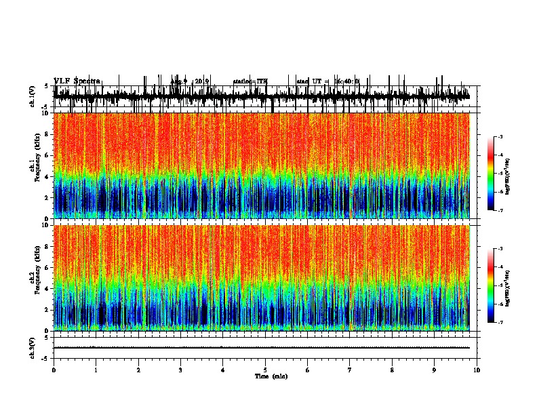Click the ch.2 spectrogram panel
Screen dimensions: 537x415
(262, 278)
